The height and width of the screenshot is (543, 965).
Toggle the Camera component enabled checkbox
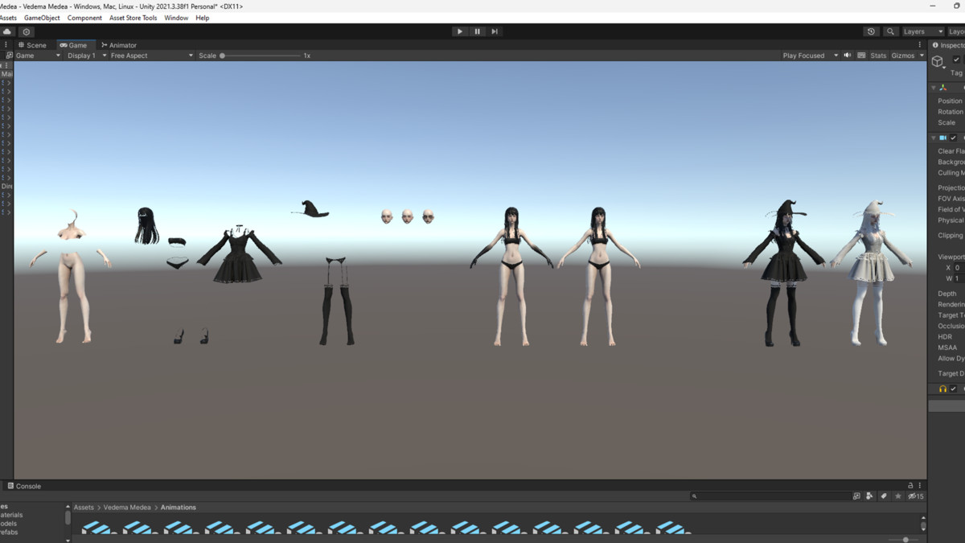[x=954, y=138]
